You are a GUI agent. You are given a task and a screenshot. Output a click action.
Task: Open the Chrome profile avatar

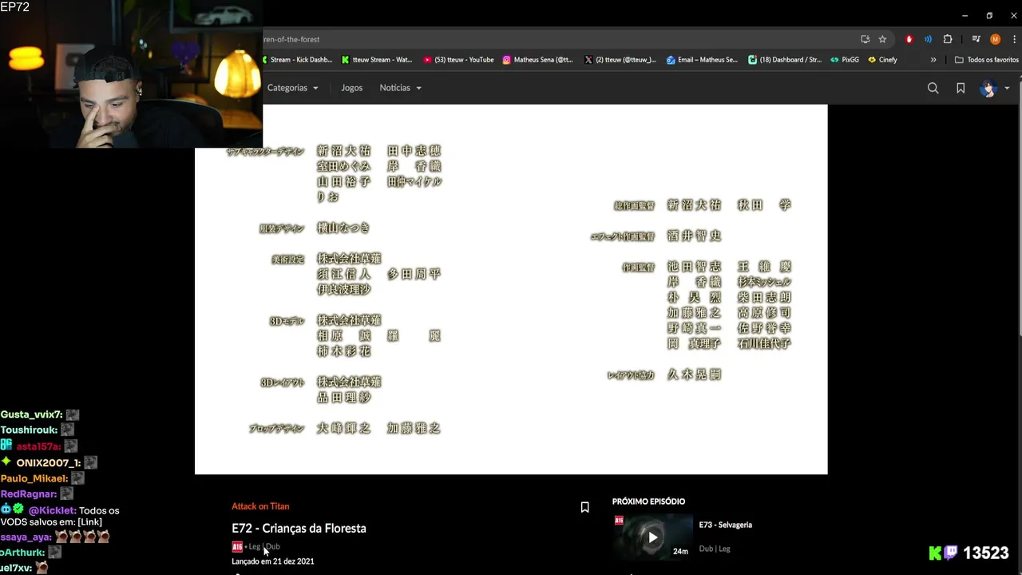[x=995, y=39]
